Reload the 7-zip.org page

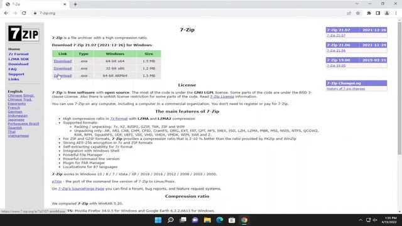[24, 13]
